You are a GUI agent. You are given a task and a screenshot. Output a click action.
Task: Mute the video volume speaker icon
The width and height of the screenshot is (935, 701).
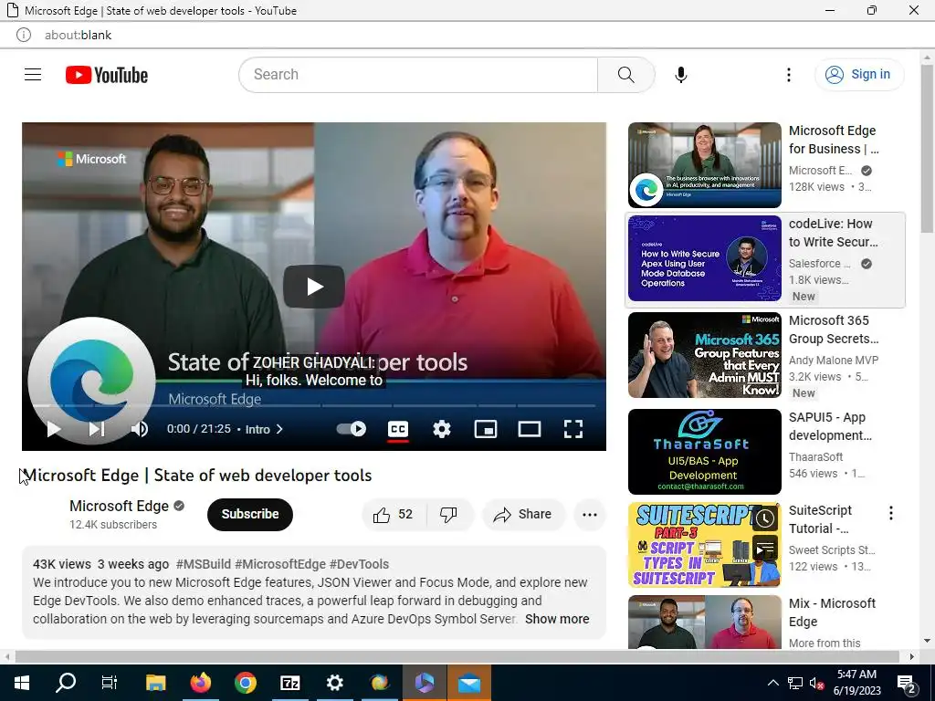click(140, 429)
